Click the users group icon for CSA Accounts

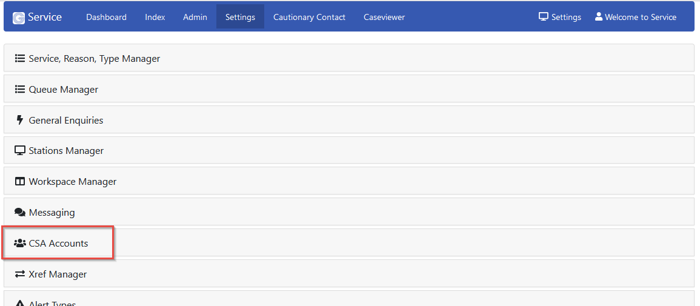20,244
